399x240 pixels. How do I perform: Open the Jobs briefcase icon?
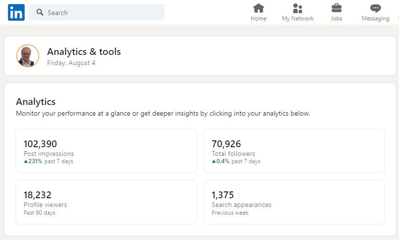click(337, 8)
